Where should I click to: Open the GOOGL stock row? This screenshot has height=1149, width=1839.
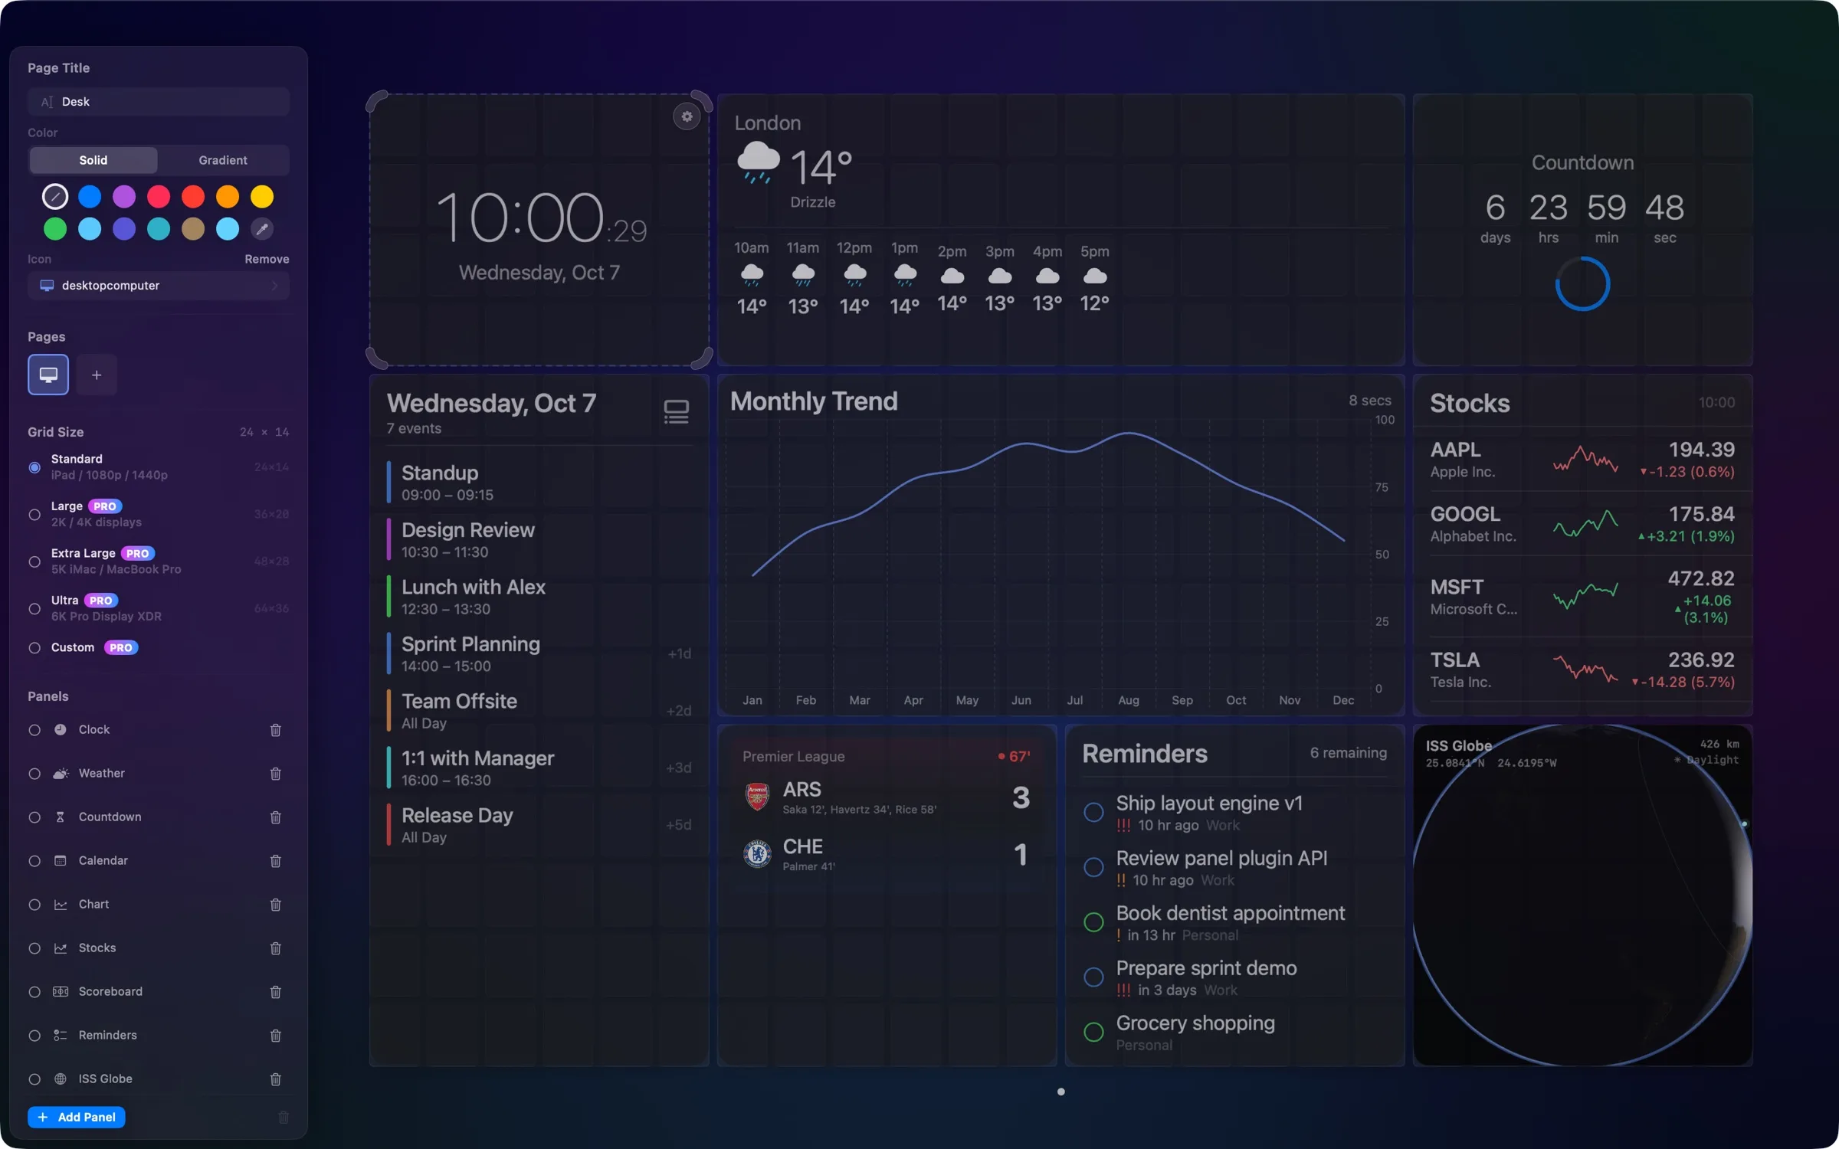1582,524
